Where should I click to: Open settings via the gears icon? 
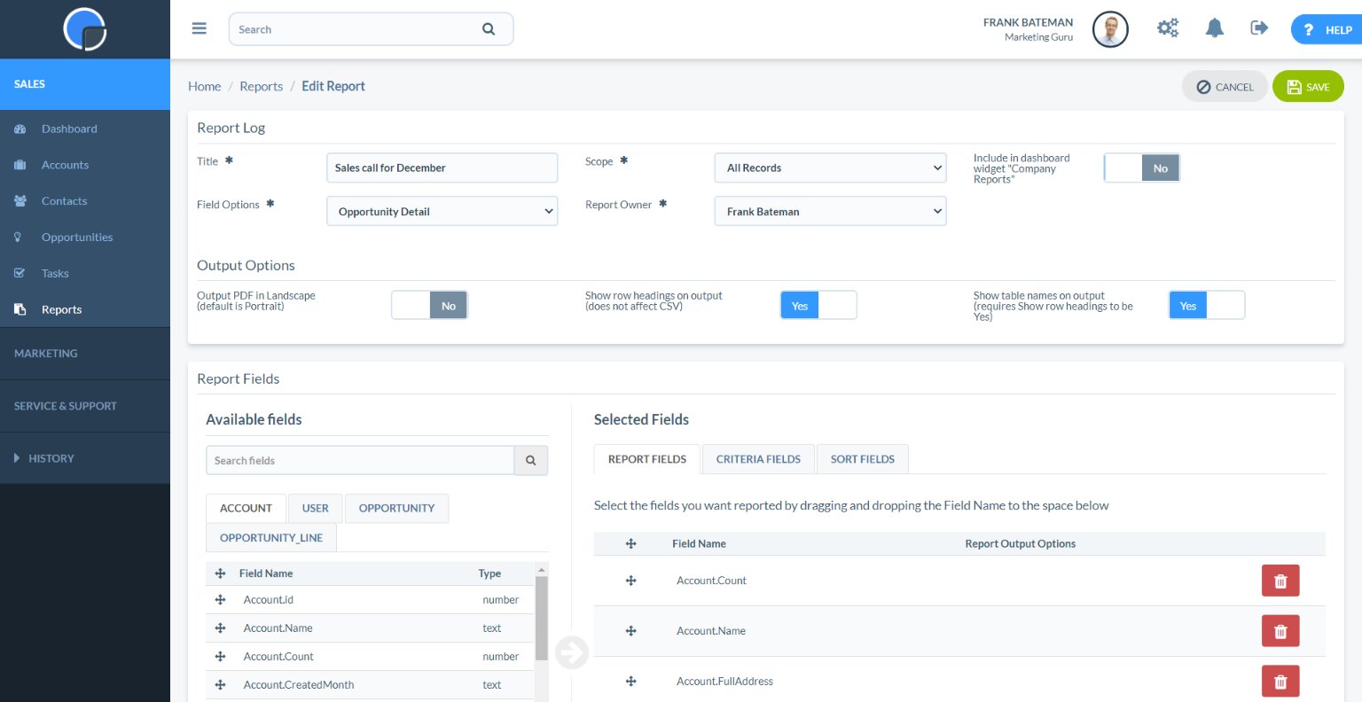point(1168,28)
